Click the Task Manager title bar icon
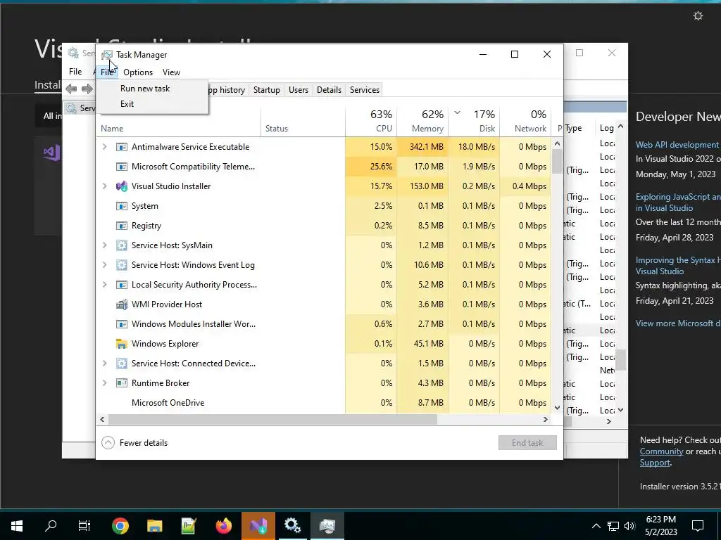This screenshot has width=721, height=540. coord(107,55)
